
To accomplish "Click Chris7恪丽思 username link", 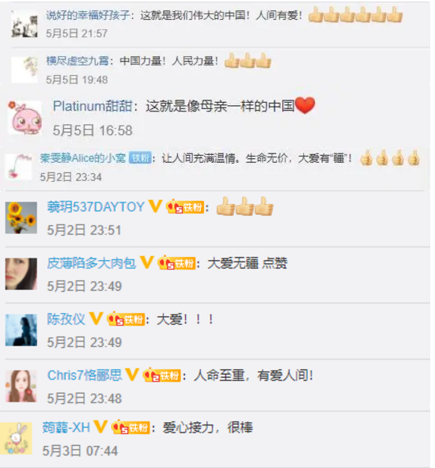I will [85, 376].
